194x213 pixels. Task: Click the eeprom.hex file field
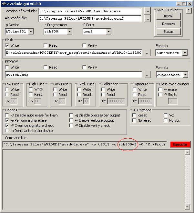tap(74, 75)
